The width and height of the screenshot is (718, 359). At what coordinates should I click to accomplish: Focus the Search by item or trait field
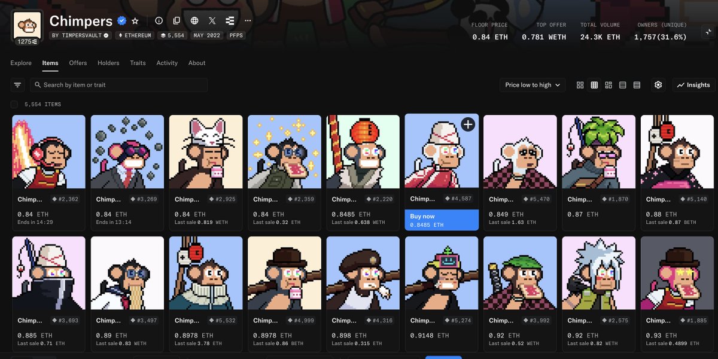(x=119, y=85)
